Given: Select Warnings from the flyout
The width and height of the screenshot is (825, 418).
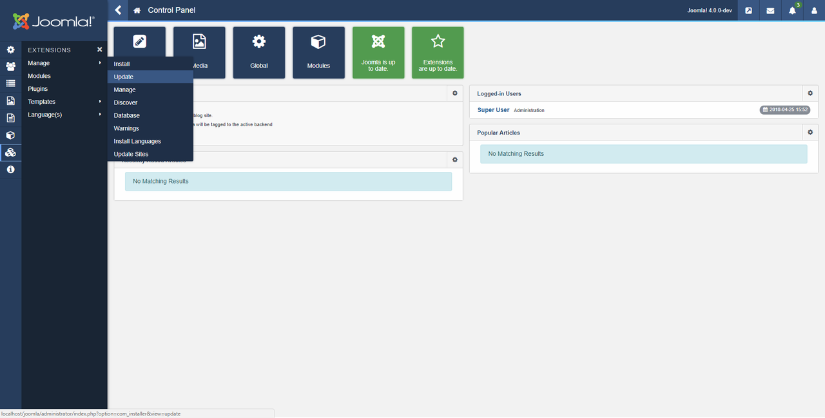Looking at the screenshot, I should [150, 128].
